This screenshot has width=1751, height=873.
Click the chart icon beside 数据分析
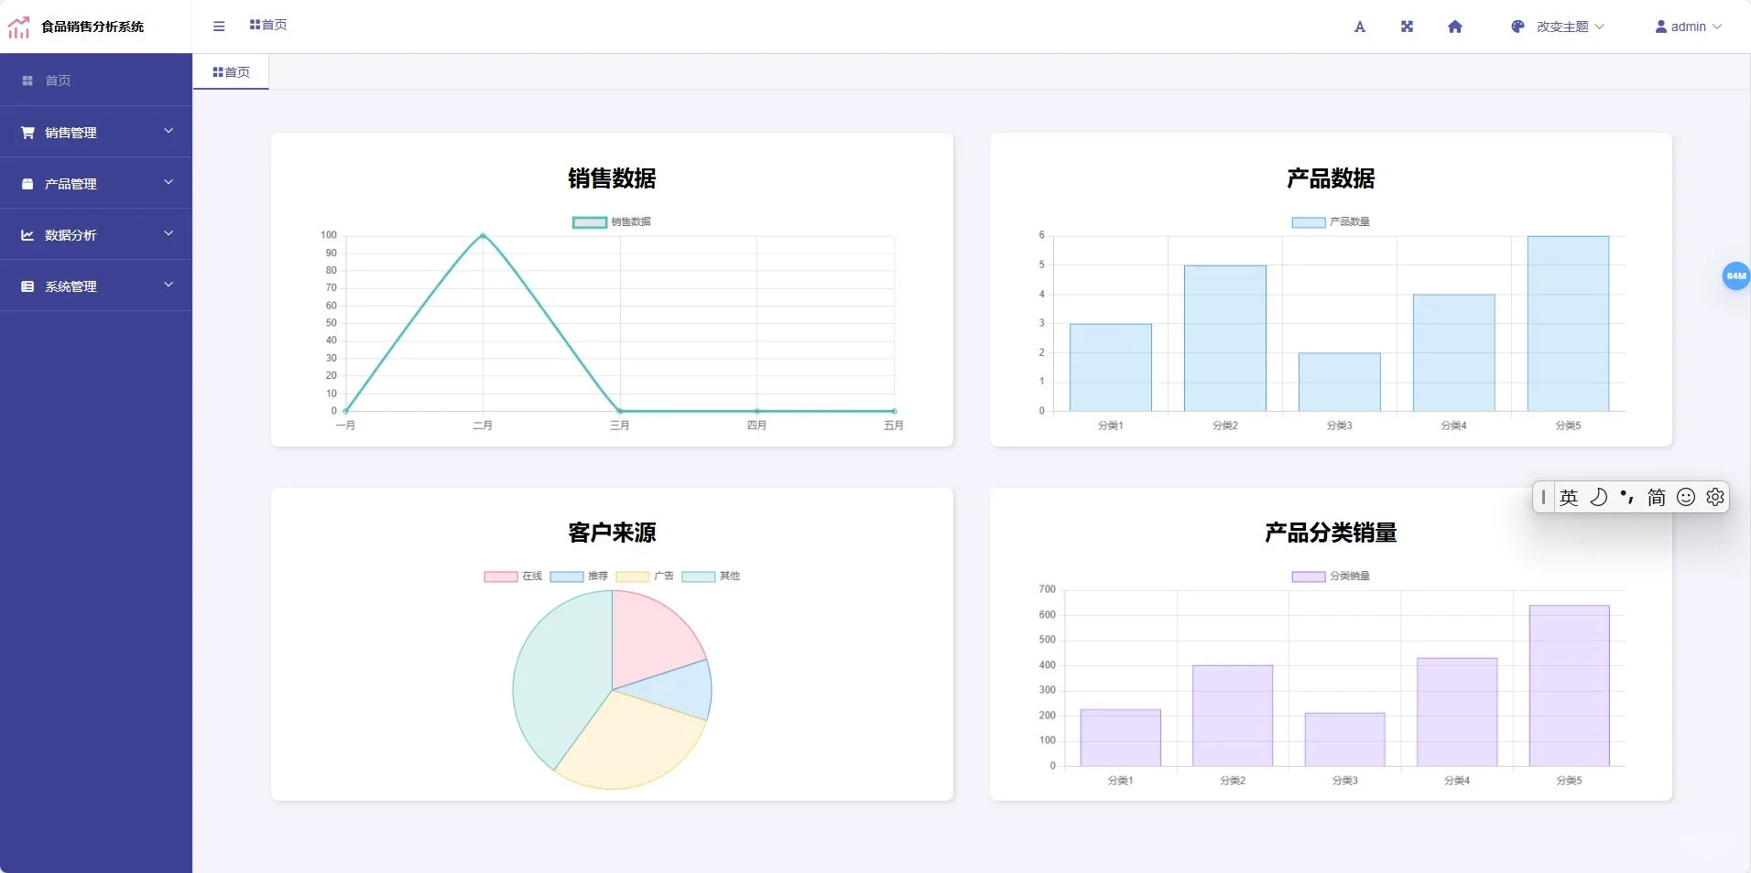pos(28,234)
